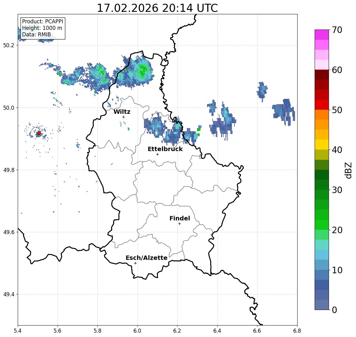Click the 5.8 longitude axis label
The image size is (356, 337).
(98, 331)
